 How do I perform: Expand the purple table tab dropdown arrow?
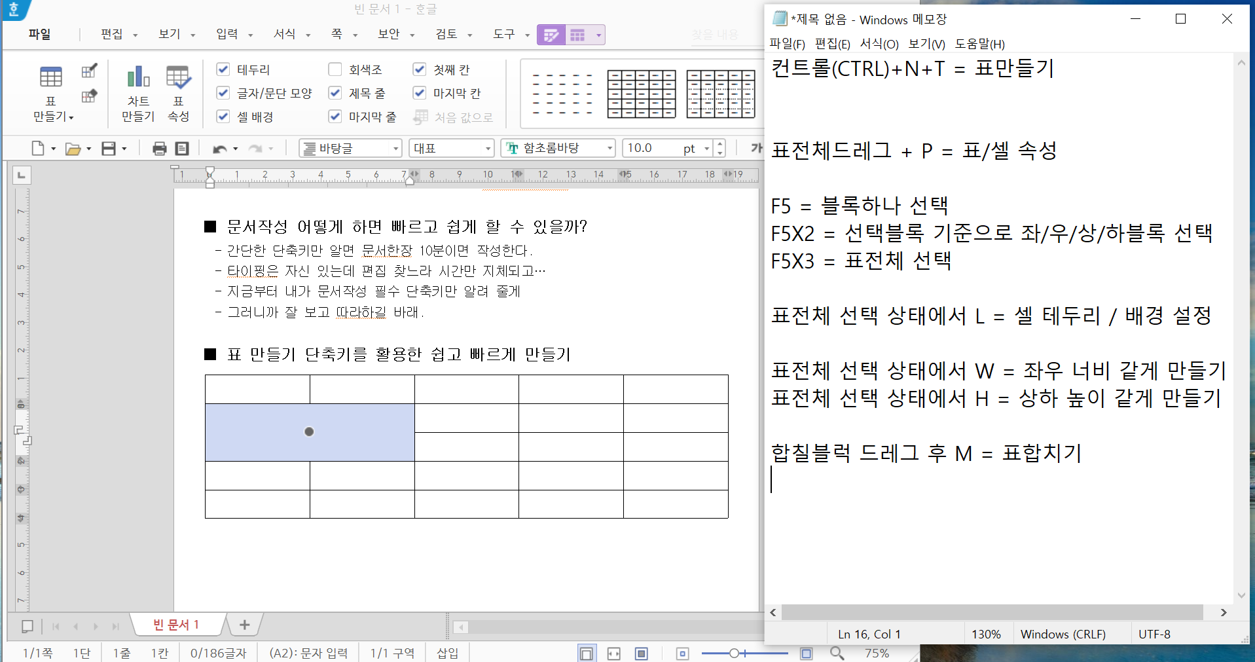tap(598, 35)
